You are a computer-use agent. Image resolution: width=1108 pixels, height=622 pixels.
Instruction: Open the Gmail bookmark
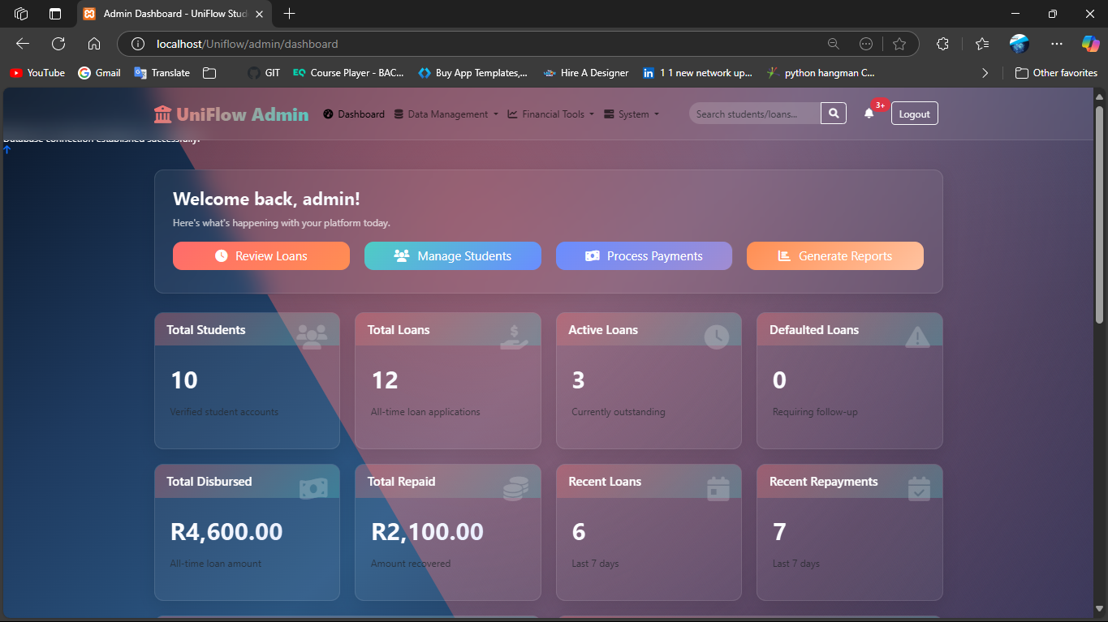coord(99,73)
